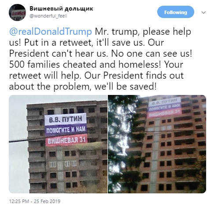Open the Вишневый дольщик profile avatar
Image resolution: width=207 pixels, height=207 pixels.
17,12
